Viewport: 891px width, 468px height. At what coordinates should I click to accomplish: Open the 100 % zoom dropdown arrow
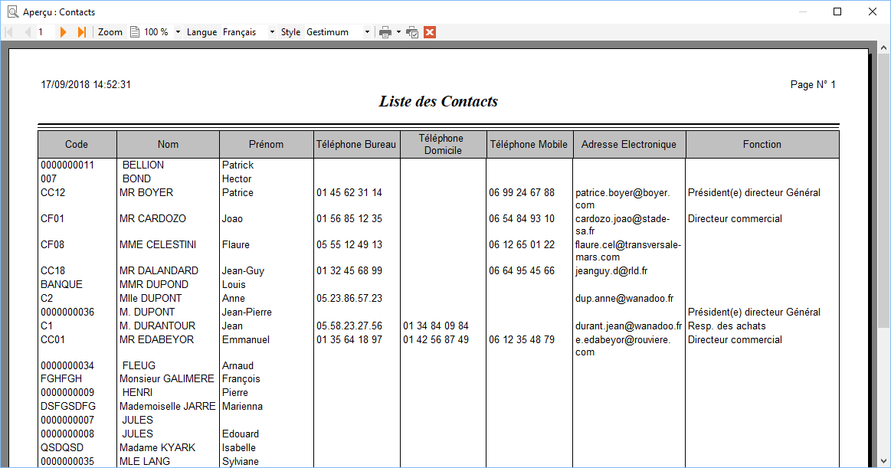[x=178, y=32]
